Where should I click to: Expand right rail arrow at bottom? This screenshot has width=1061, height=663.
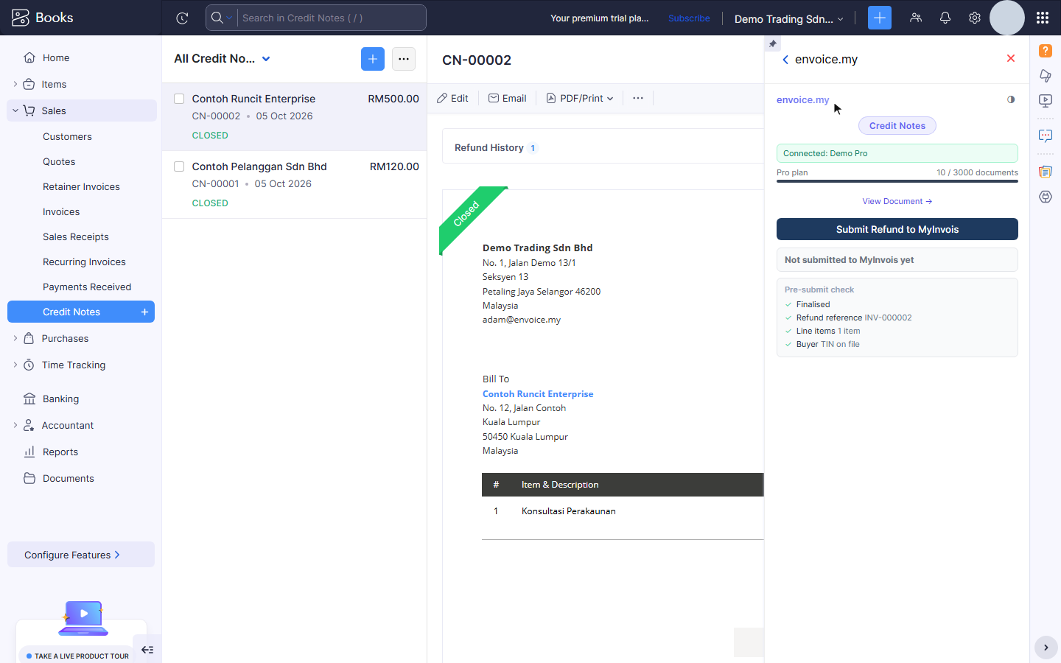pos(1046,648)
